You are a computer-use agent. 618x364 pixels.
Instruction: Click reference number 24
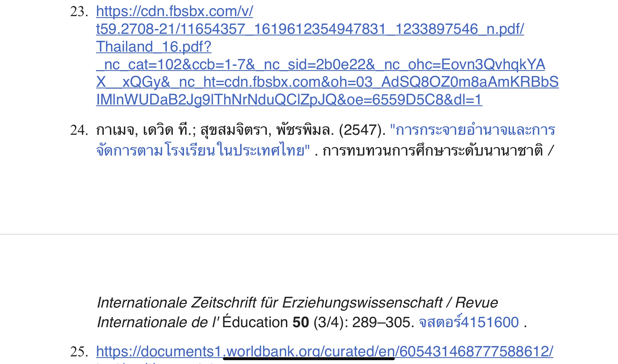coord(79,130)
